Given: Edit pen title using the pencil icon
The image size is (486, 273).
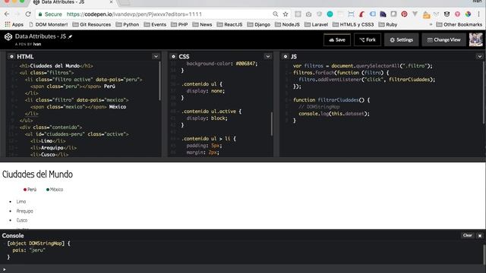Looking at the screenshot, I should tap(71, 36).
